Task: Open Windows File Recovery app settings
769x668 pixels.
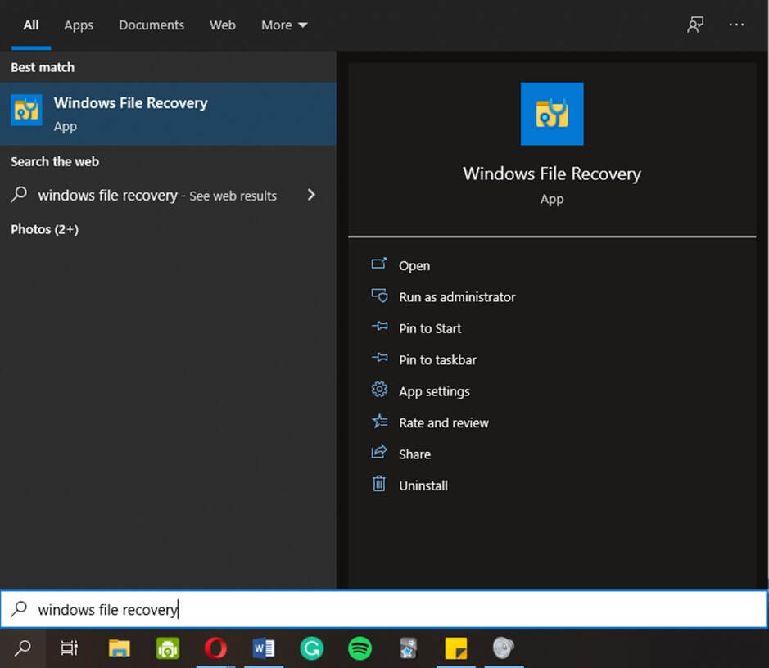Action: pyautogui.click(x=433, y=391)
